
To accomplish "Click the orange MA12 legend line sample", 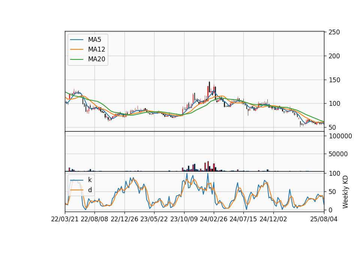I will click(x=76, y=49).
